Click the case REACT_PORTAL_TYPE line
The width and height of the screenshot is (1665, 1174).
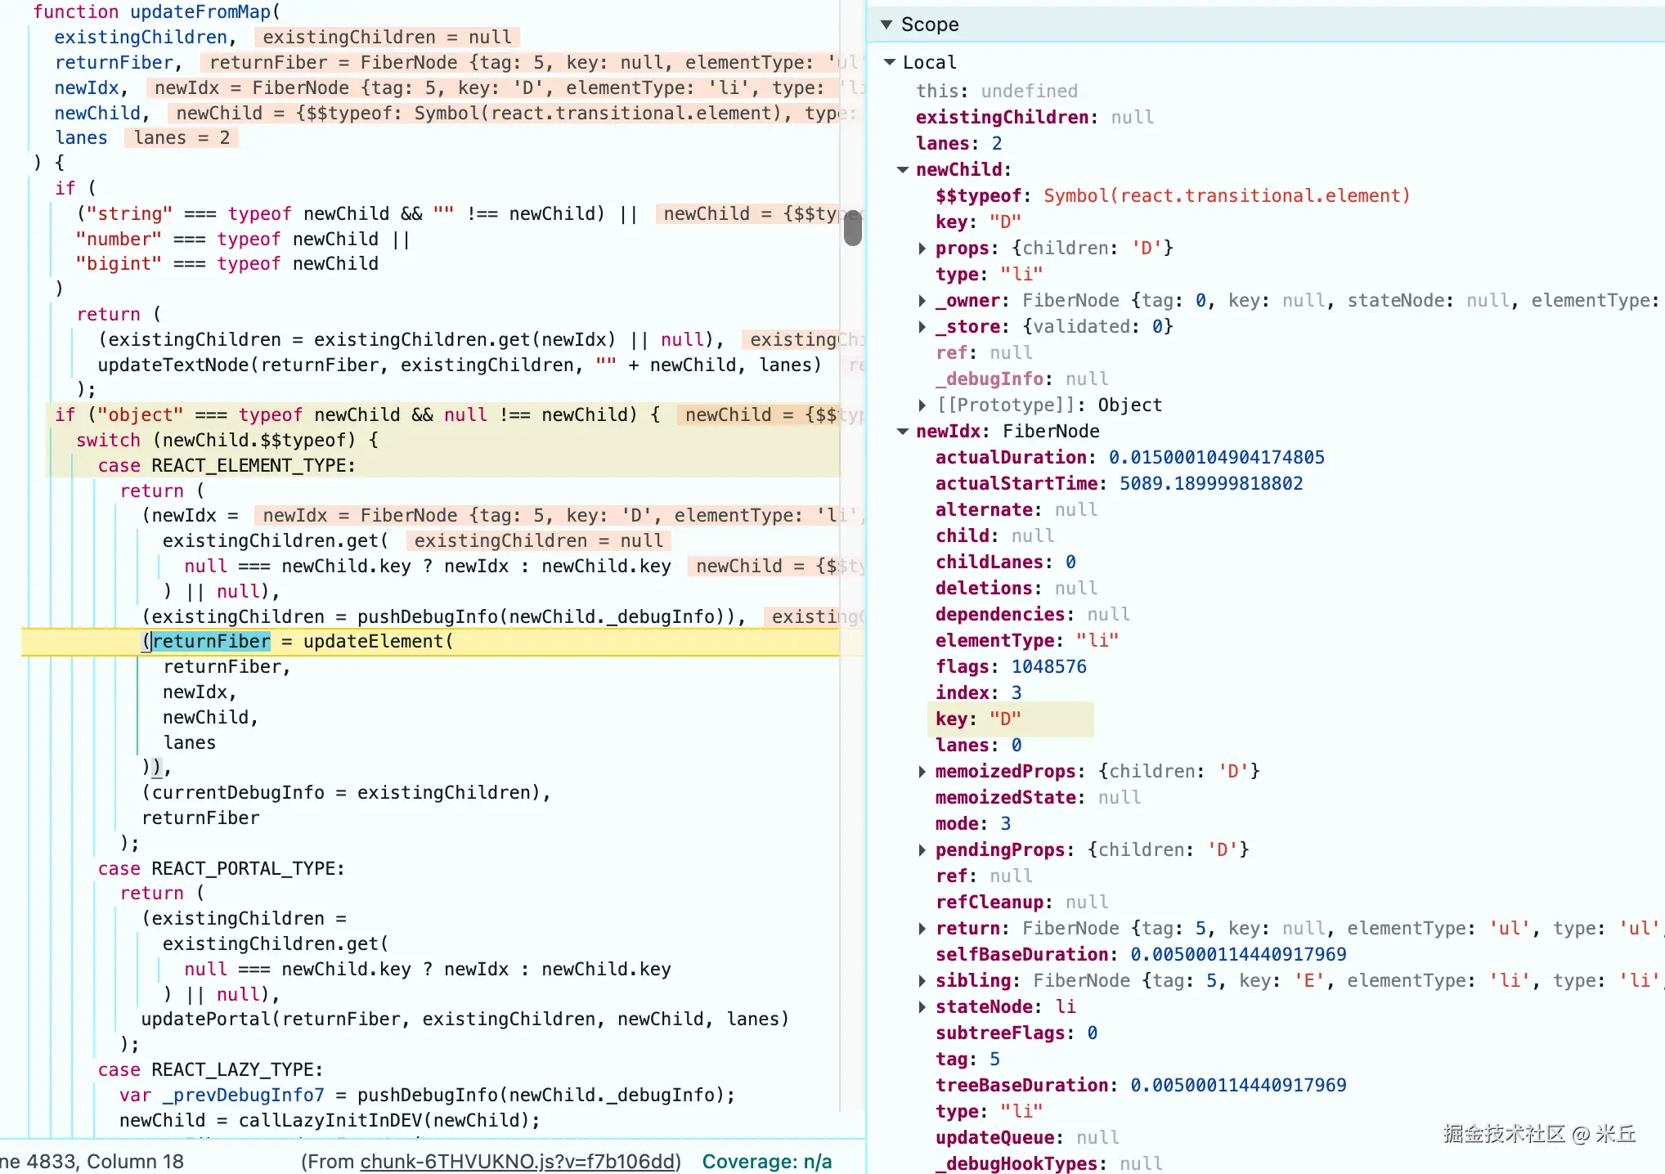221,868
